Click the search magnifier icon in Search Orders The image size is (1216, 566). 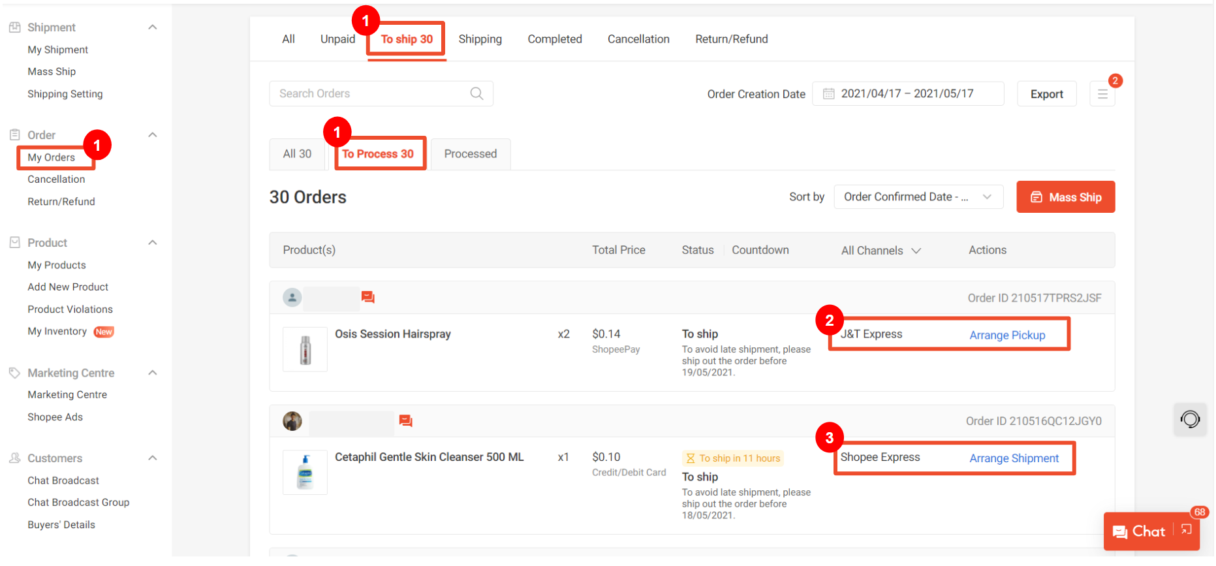pyautogui.click(x=476, y=93)
